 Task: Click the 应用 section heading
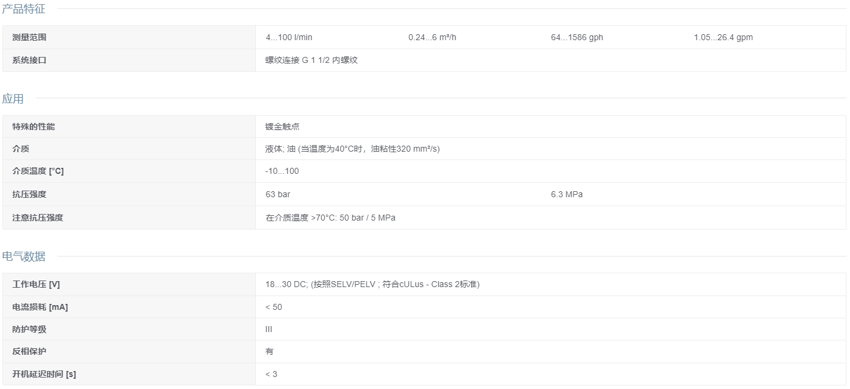13,99
